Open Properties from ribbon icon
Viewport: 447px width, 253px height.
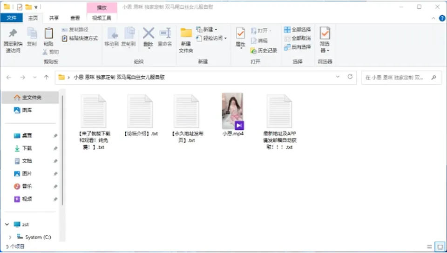click(240, 38)
